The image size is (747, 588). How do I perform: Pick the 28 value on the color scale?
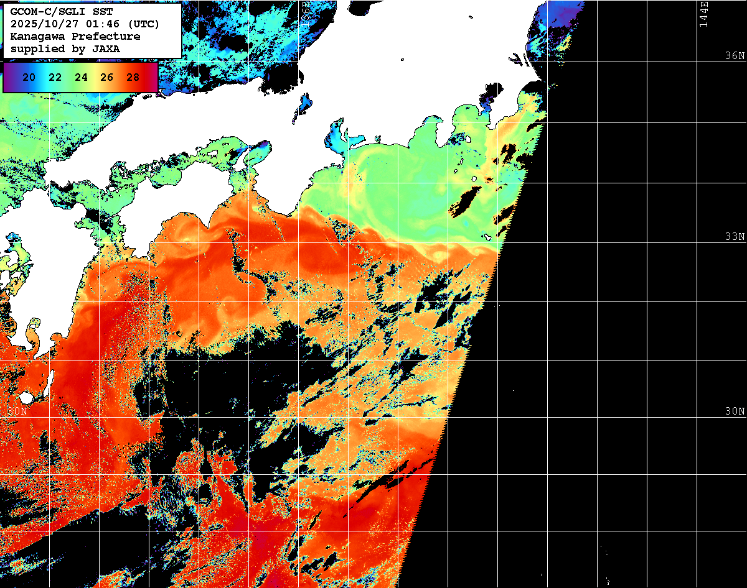[133, 78]
